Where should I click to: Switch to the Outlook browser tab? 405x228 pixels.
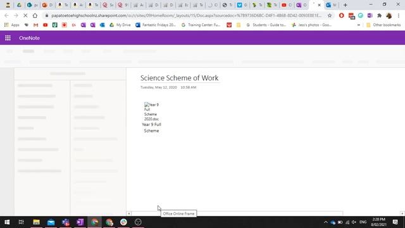coord(330,5)
